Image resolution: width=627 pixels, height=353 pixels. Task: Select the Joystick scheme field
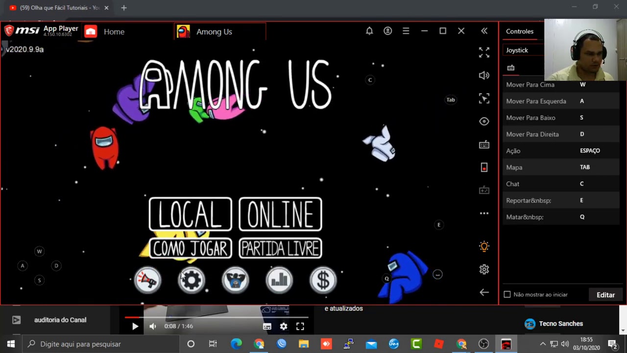pos(523,50)
